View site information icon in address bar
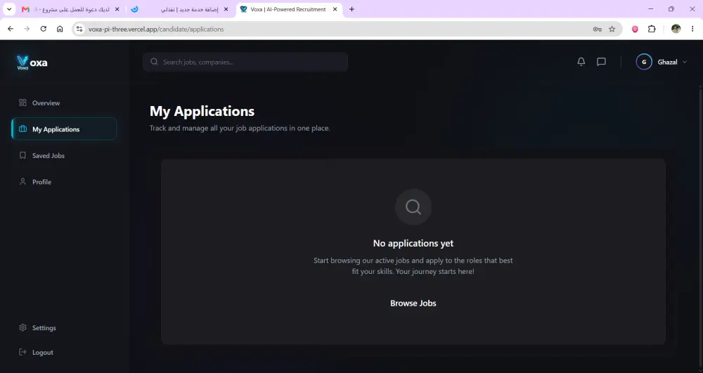This screenshot has height=373, width=703. 79,29
